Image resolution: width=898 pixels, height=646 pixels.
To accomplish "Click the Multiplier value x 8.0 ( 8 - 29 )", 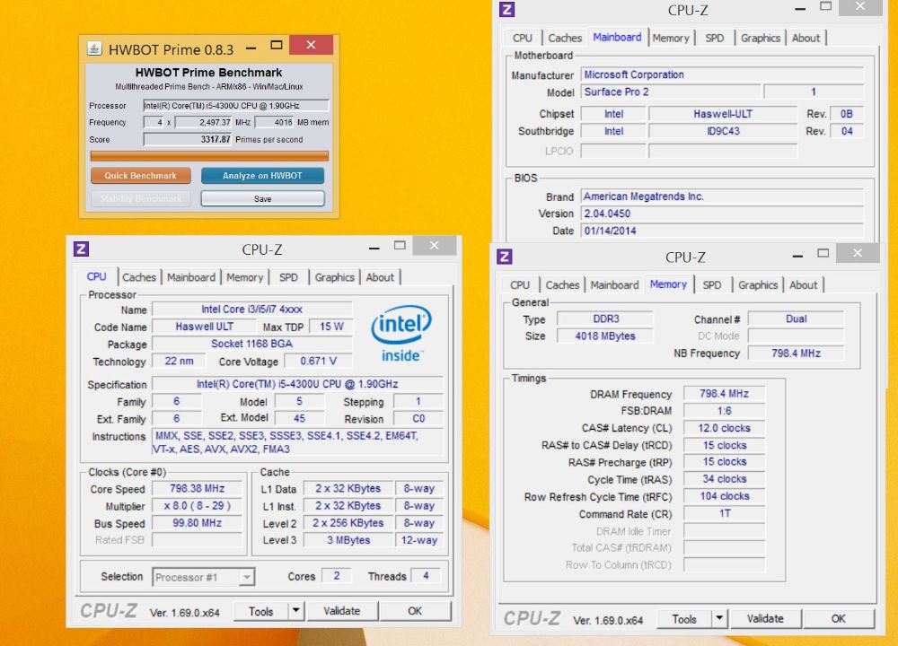I will 197,506.
